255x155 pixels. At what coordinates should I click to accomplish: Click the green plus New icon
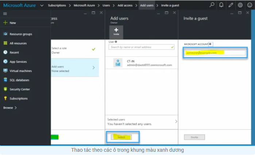pos(5,23)
